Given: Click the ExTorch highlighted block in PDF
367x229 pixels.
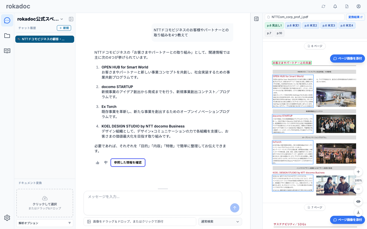Looking at the screenshot, I should coord(293,152).
